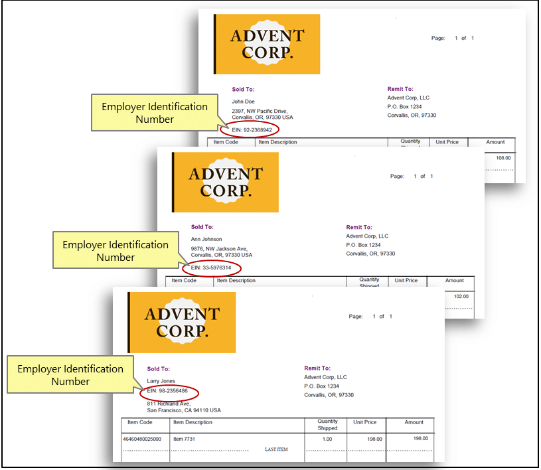Click 'Page: 1 of 1' on Ann Johnson's invoice
The width and height of the screenshot is (541, 470).
tap(412, 176)
